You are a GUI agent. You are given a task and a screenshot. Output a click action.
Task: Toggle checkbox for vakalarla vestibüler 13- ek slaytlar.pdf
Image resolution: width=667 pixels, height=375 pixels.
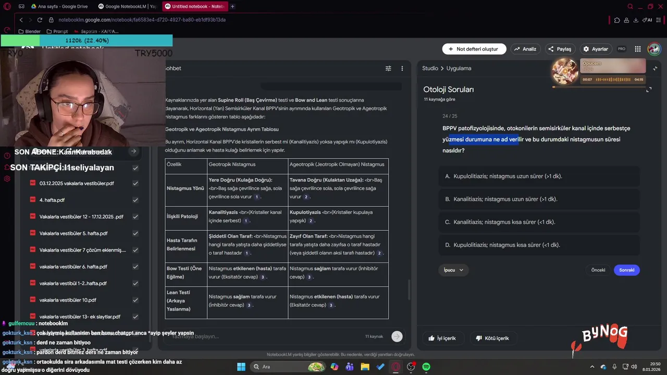[x=135, y=317]
